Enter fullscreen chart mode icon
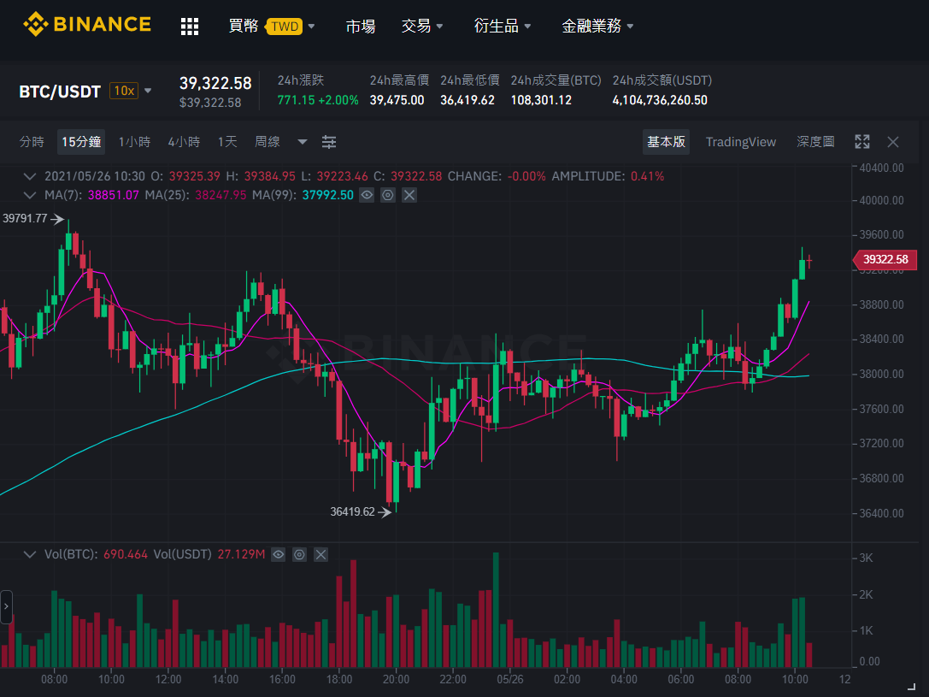929x697 pixels. tap(862, 142)
